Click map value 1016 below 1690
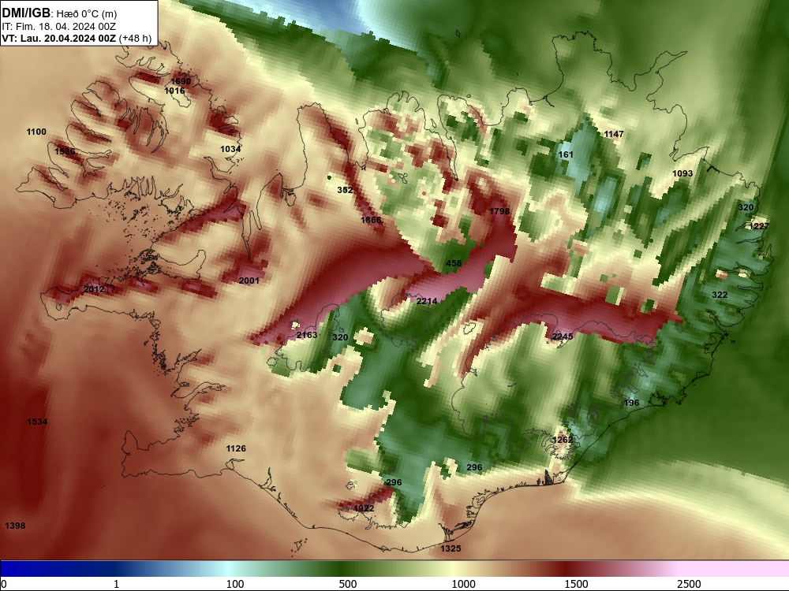 [174, 91]
